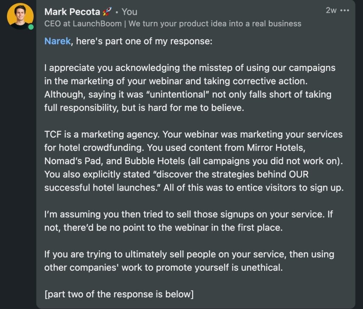This screenshot has height=309, width=363.
Task: Click the 2w comment timestamp
Action: tap(331, 10)
